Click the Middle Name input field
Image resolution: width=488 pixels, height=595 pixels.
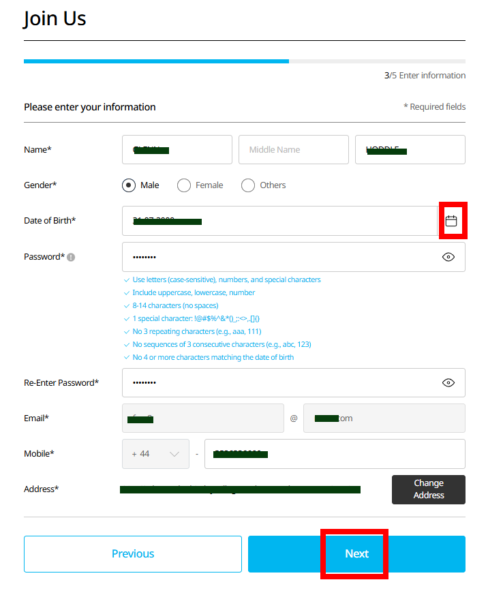(x=293, y=150)
